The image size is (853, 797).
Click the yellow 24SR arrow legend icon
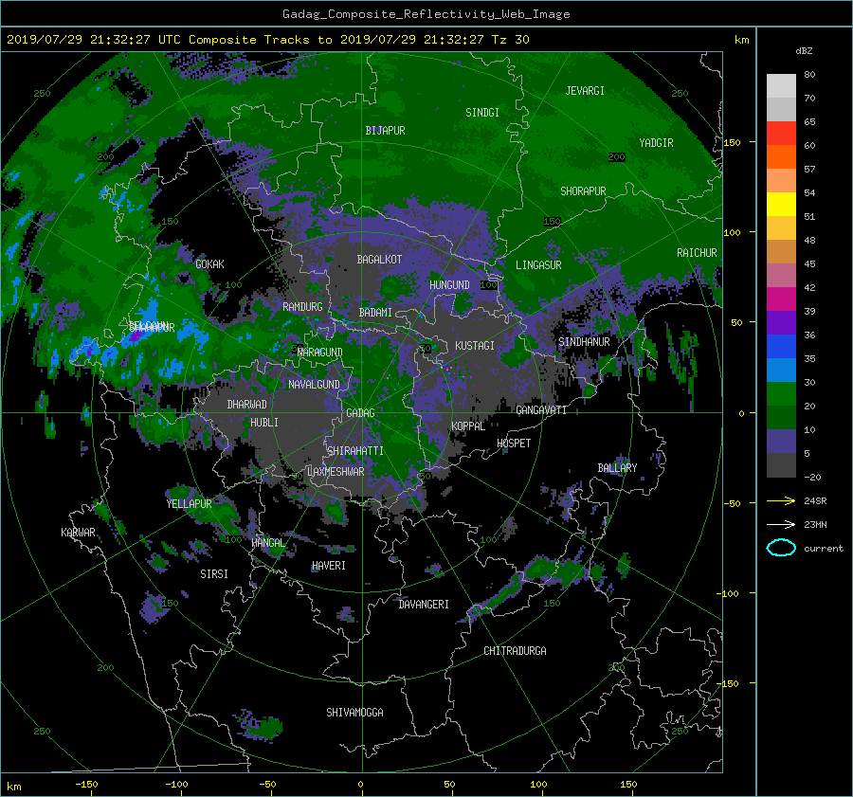click(x=781, y=500)
